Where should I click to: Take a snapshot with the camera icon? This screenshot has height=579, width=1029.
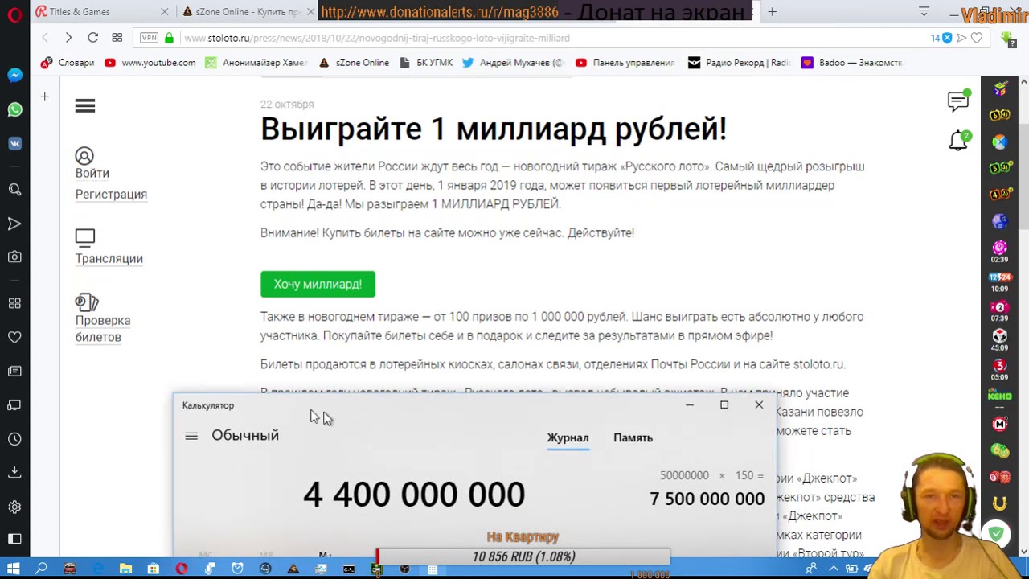click(x=14, y=257)
